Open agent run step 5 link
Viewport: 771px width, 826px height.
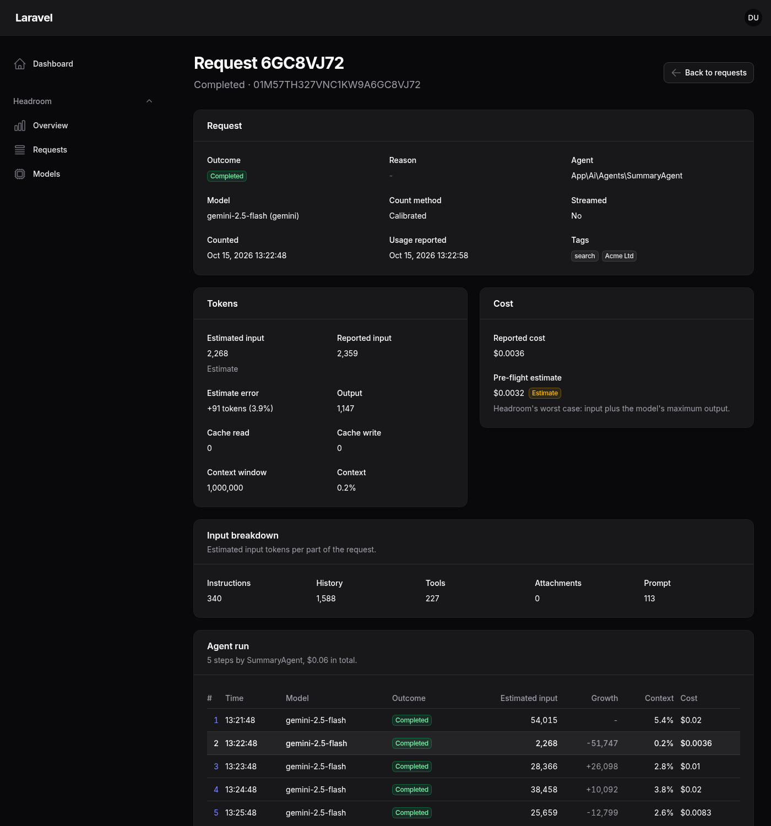(x=216, y=813)
